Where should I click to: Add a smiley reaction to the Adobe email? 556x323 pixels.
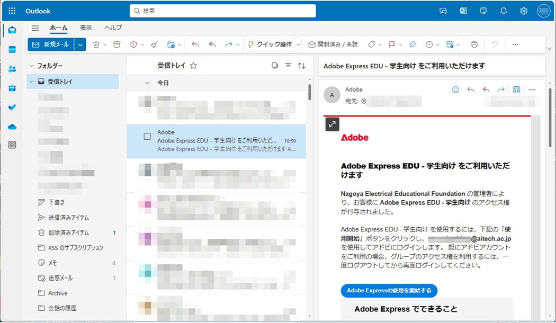[455, 90]
